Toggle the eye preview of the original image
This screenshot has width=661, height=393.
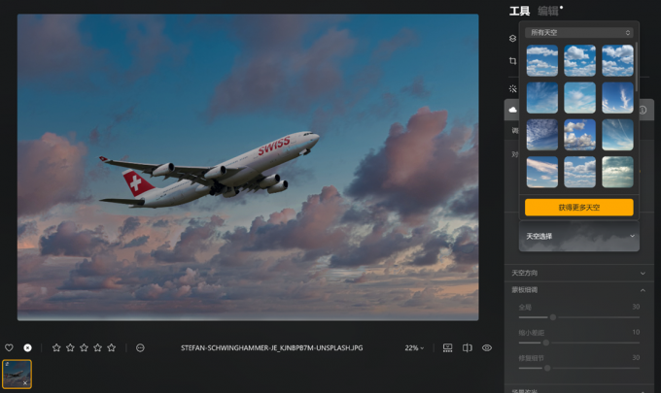(487, 347)
